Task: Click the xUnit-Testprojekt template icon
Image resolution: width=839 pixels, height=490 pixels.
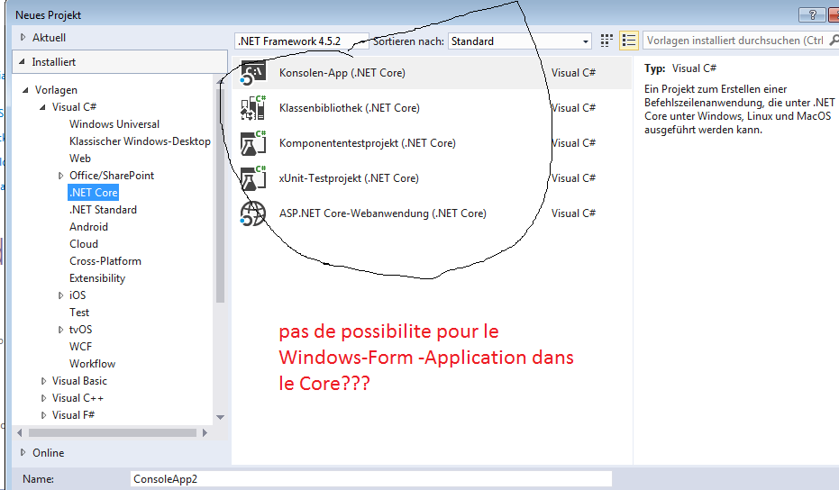Action: click(253, 178)
